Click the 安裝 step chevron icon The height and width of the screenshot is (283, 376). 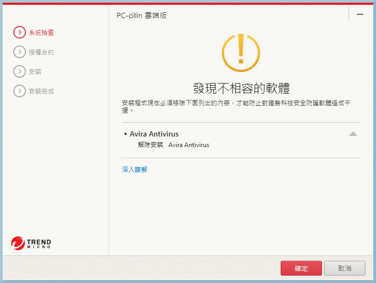click(19, 71)
